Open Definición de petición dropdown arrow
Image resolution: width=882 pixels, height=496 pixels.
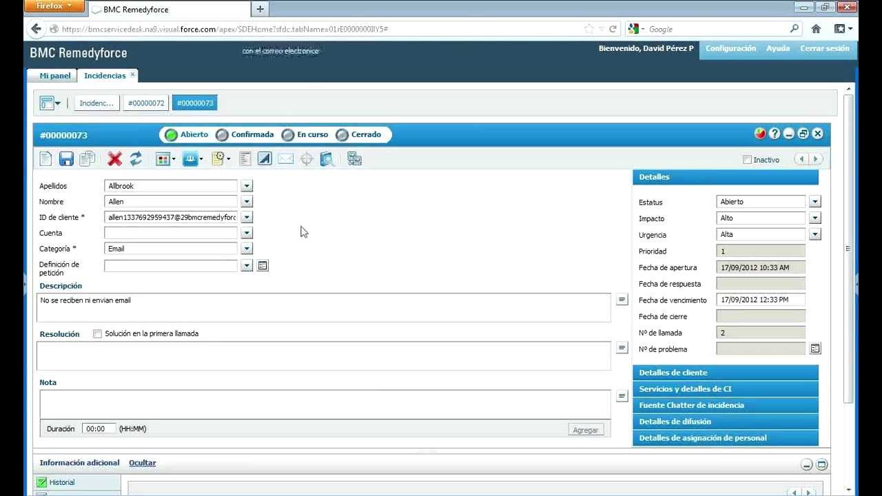click(x=247, y=265)
